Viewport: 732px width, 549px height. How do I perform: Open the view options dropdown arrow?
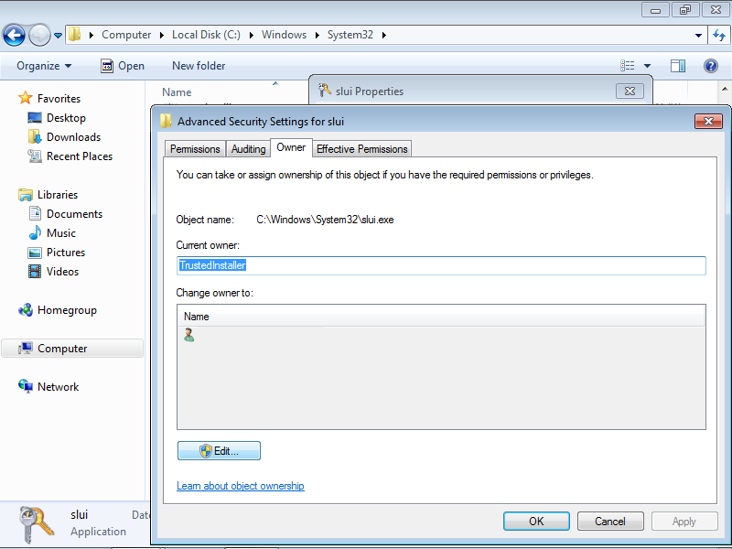click(x=647, y=66)
